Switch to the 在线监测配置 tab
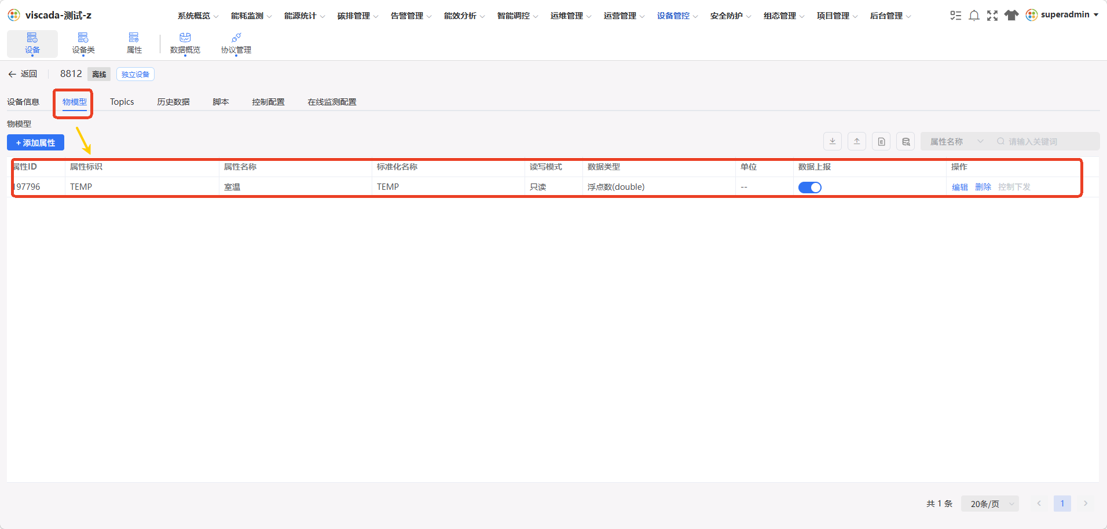 point(332,102)
